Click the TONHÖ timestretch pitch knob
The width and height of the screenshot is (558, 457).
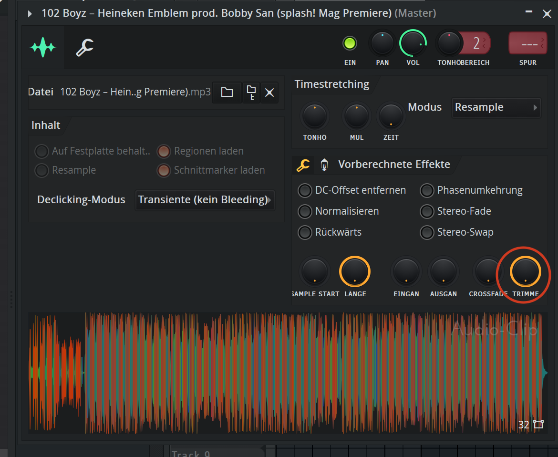coord(315,116)
